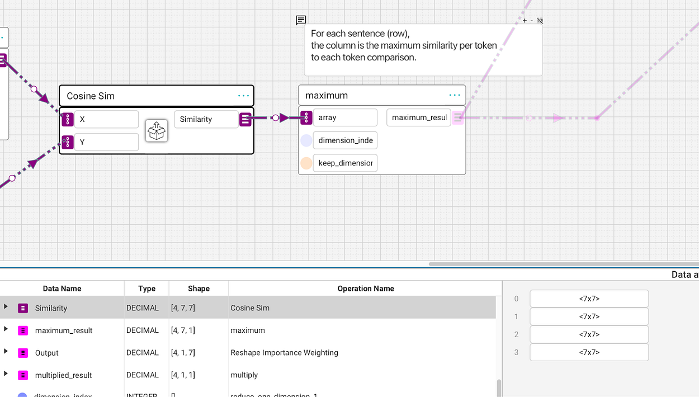
Task: Click the maximum_result output field
Action: (419, 117)
